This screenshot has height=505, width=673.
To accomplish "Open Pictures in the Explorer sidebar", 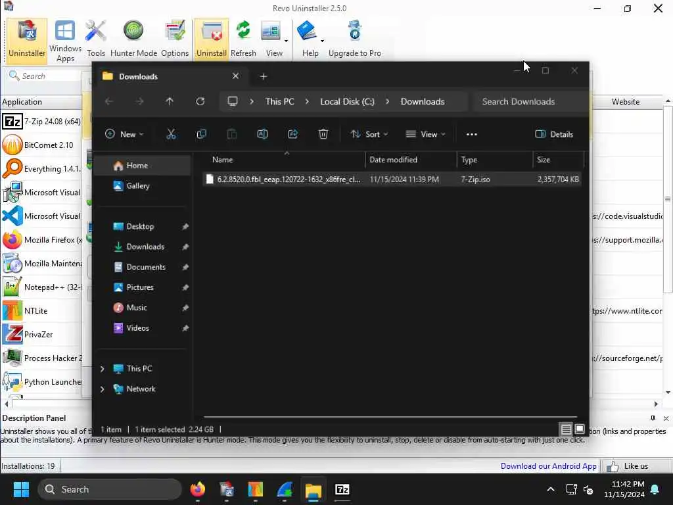I will coord(143,287).
